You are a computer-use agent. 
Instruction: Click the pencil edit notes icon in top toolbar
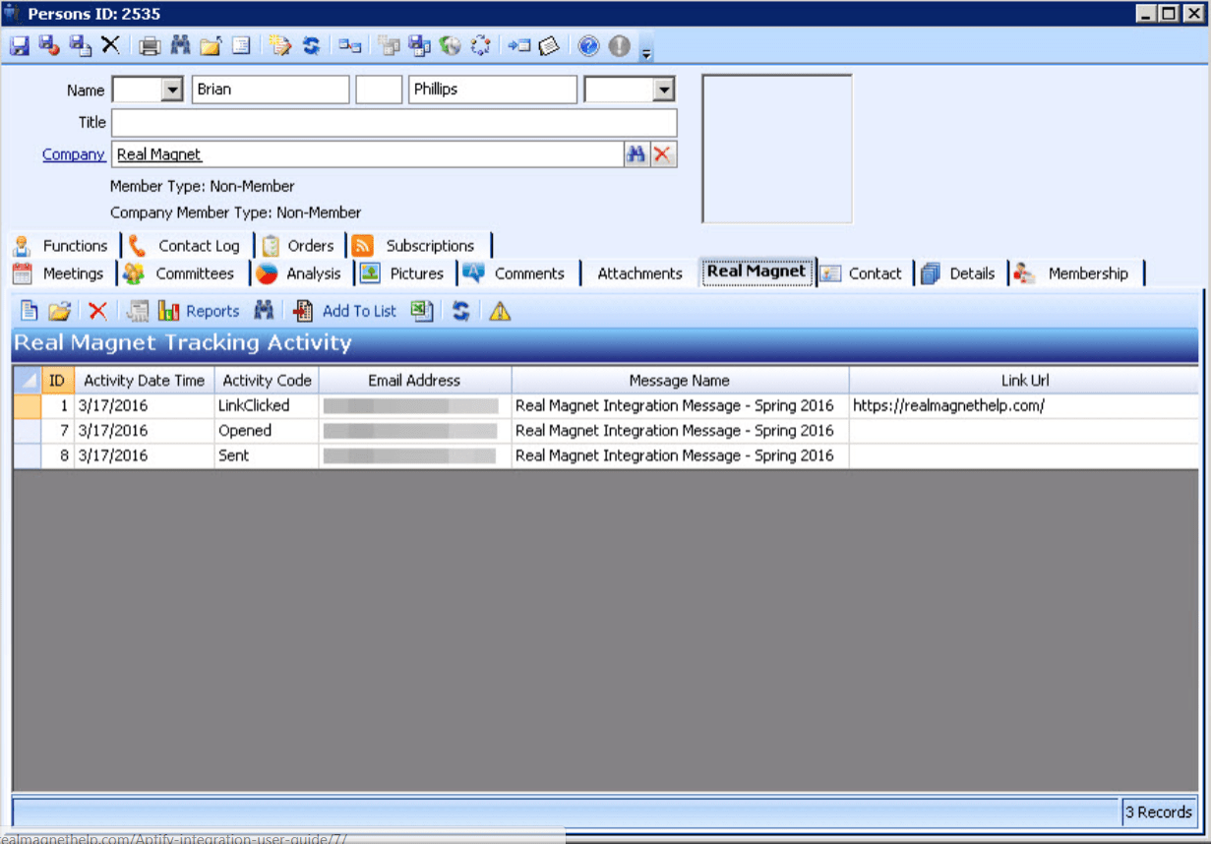pos(280,45)
